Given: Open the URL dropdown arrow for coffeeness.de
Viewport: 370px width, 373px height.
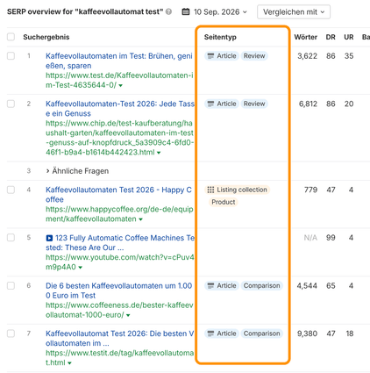Looking at the screenshot, I should pos(128,315).
